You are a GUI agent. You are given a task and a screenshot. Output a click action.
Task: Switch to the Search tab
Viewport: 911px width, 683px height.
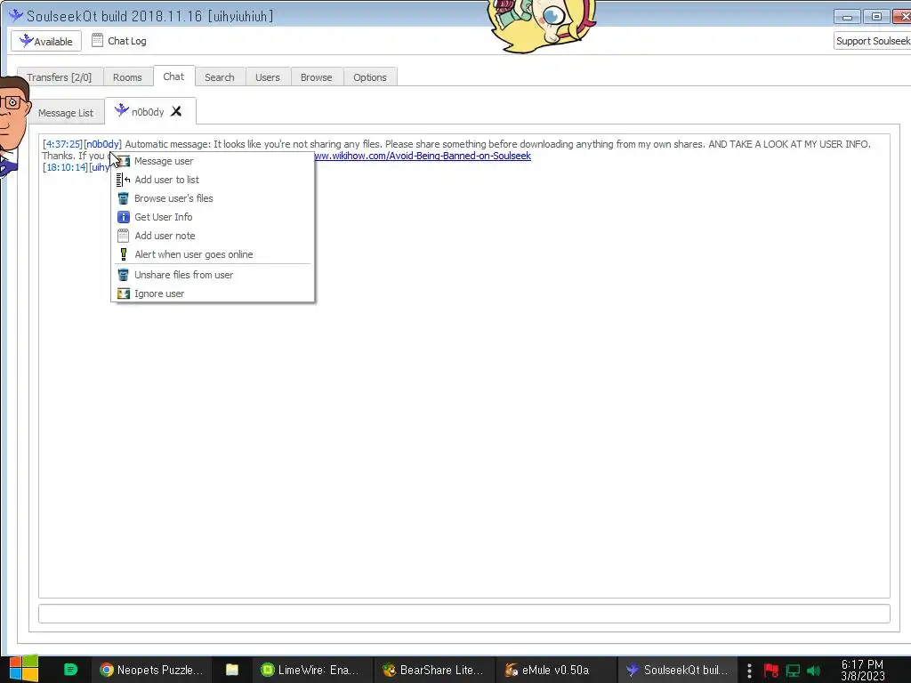point(220,76)
